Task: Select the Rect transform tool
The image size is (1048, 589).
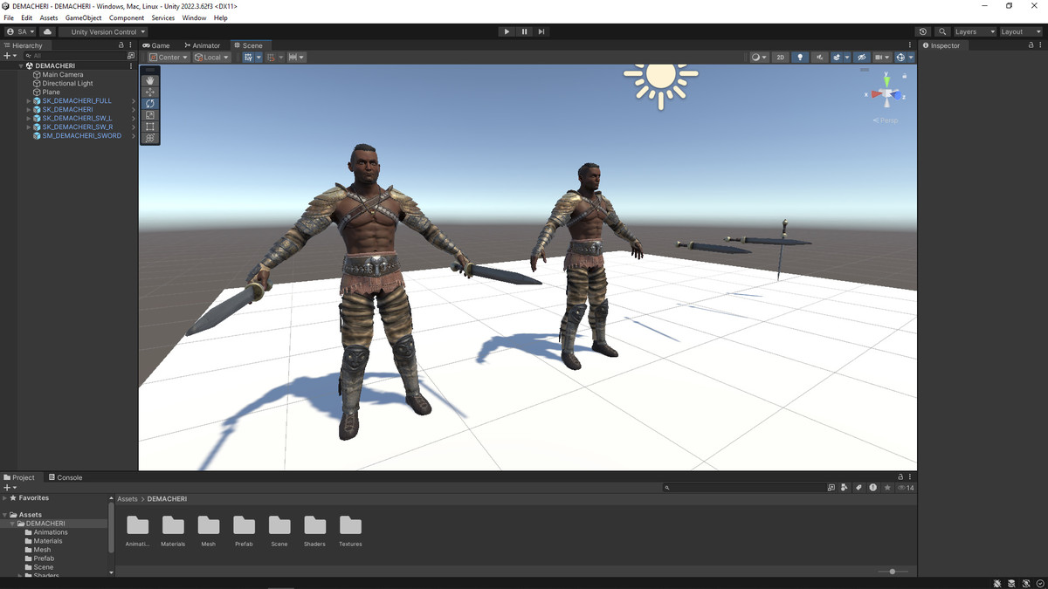Action: point(150,127)
